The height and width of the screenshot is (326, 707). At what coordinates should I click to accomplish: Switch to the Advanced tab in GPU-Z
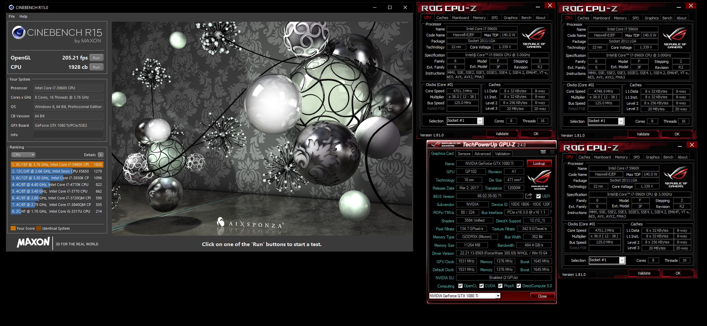point(483,154)
